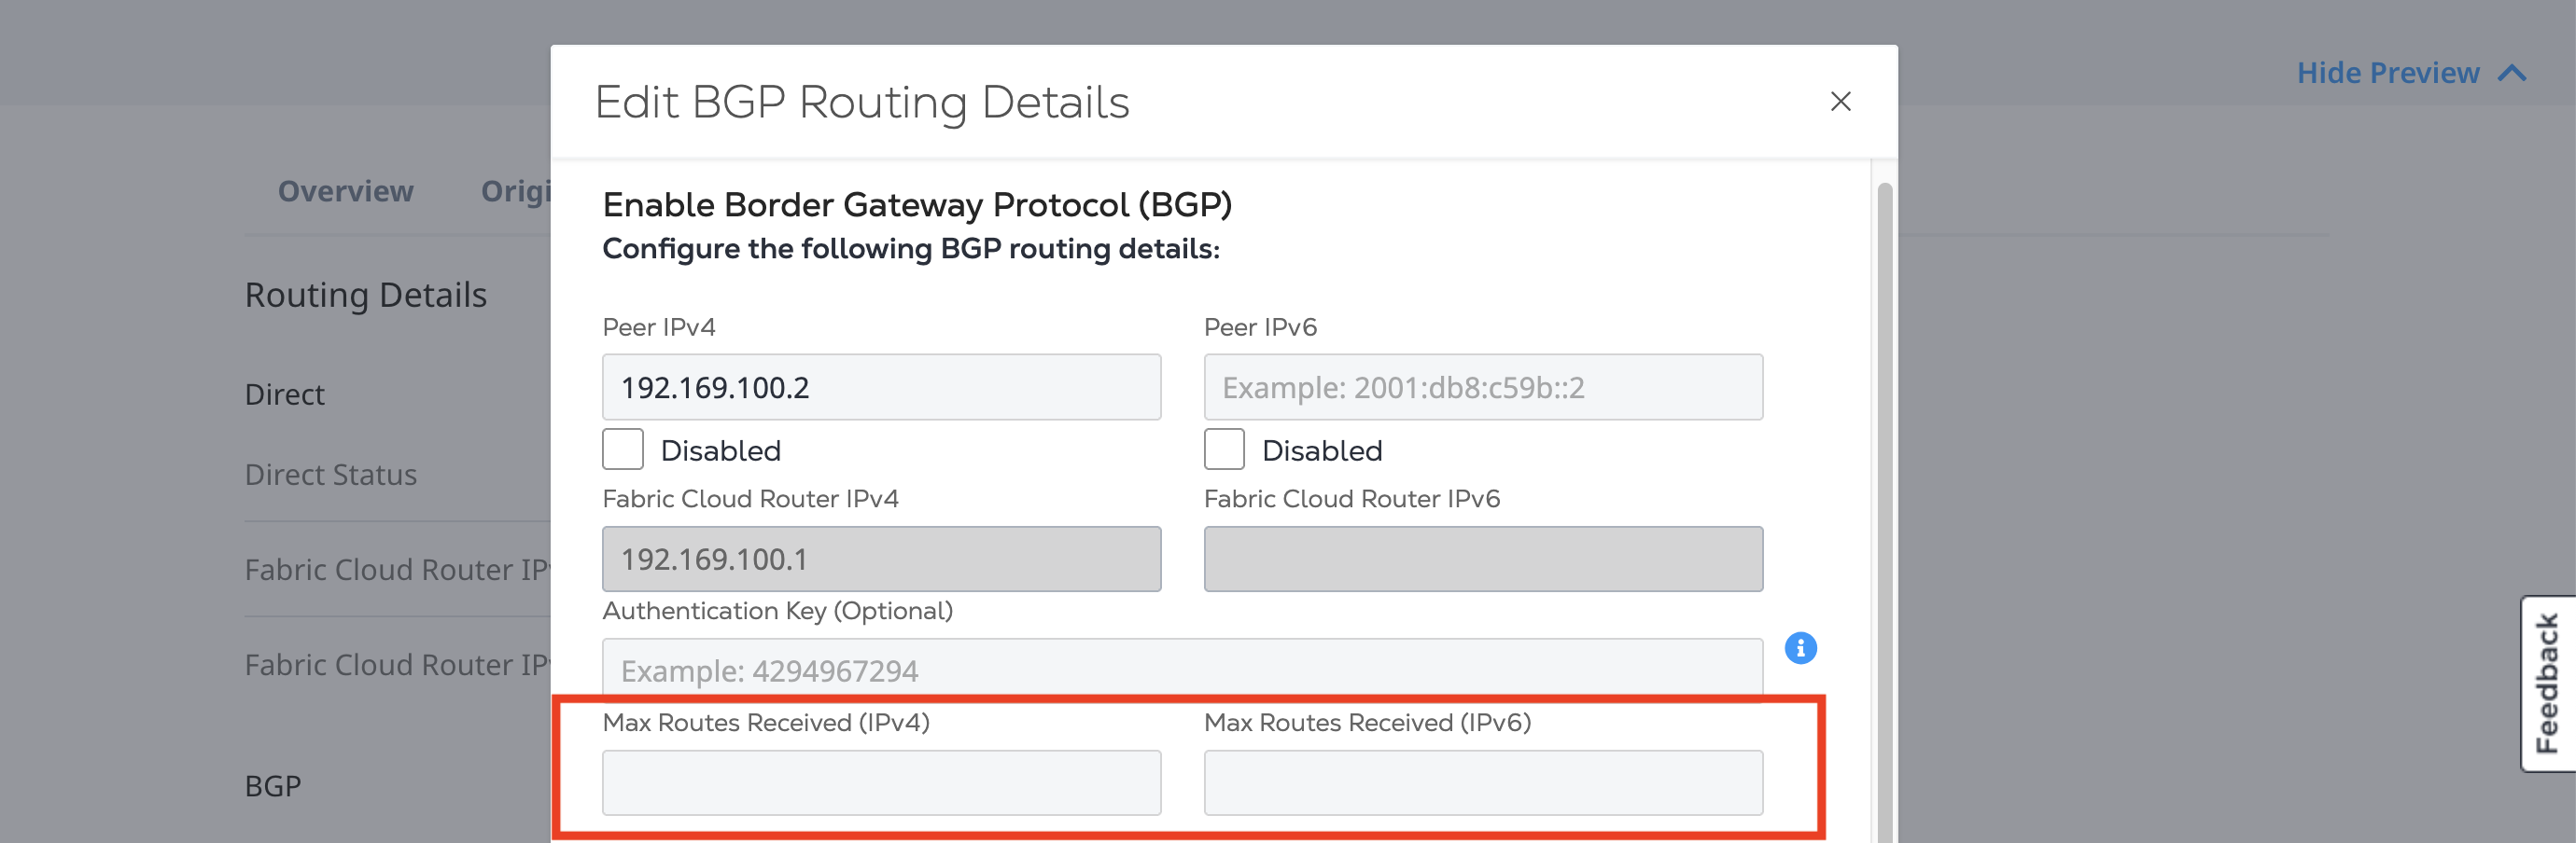Open the partially hidden Origi tab
Image resolution: width=2576 pixels, height=843 pixels.
click(515, 191)
